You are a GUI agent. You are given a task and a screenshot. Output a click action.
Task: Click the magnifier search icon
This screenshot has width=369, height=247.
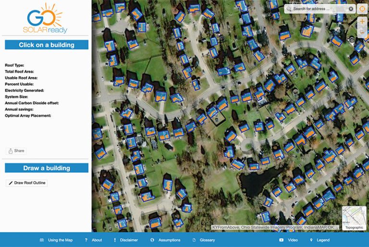(x=289, y=9)
